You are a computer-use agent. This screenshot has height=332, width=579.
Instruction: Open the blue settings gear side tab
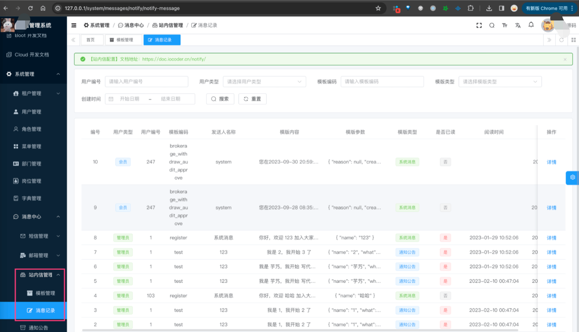[572, 177]
